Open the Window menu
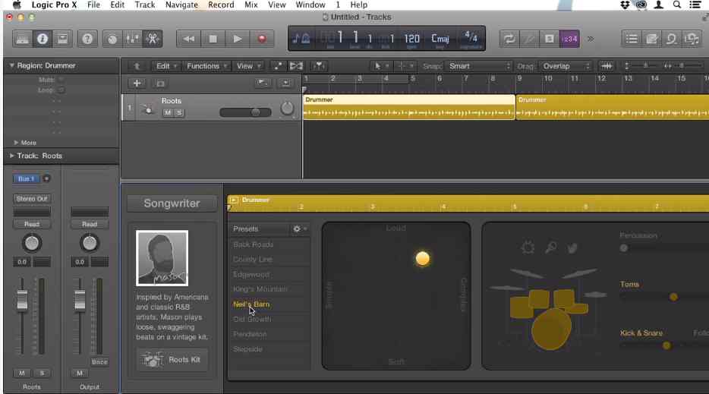Viewport: 709px width, 394px height. point(310,5)
